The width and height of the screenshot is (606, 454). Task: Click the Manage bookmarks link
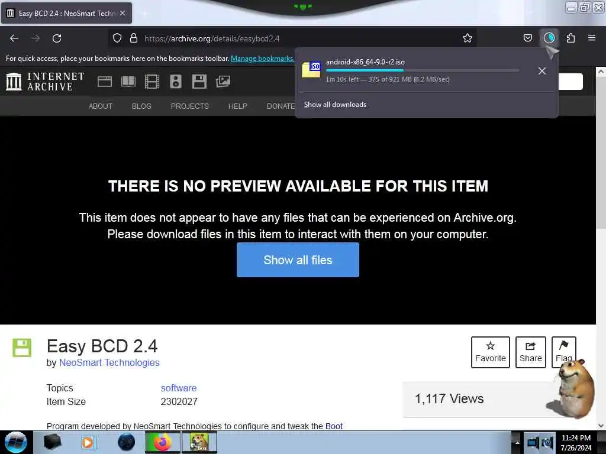[262, 59]
